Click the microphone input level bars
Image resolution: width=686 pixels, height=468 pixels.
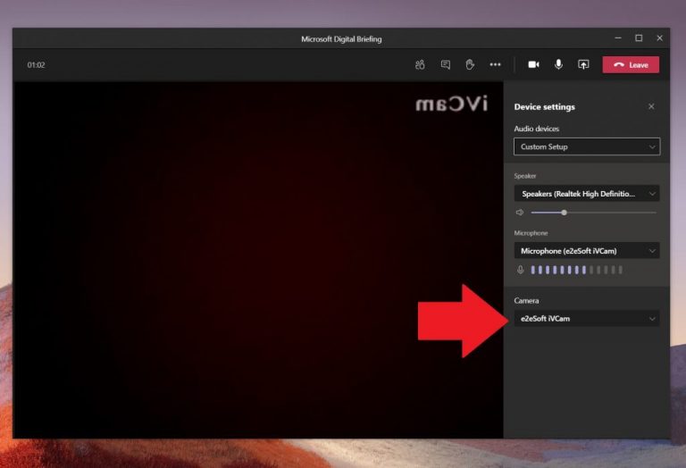coord(576,270)
